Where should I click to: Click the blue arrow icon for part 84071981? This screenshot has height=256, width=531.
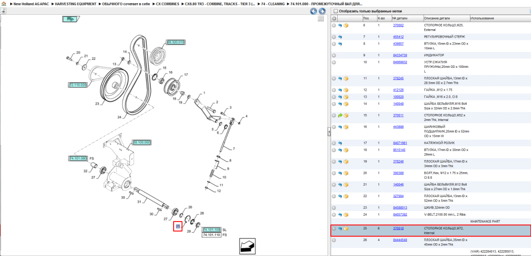click(340, 143)
